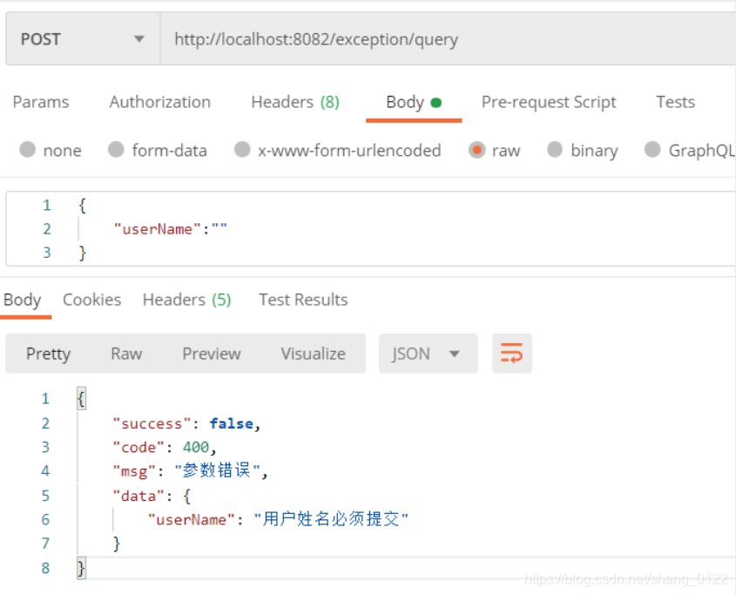736x595 pixels.
Task: Switch to the Tests tab
Action: click(x=675, y=102)
